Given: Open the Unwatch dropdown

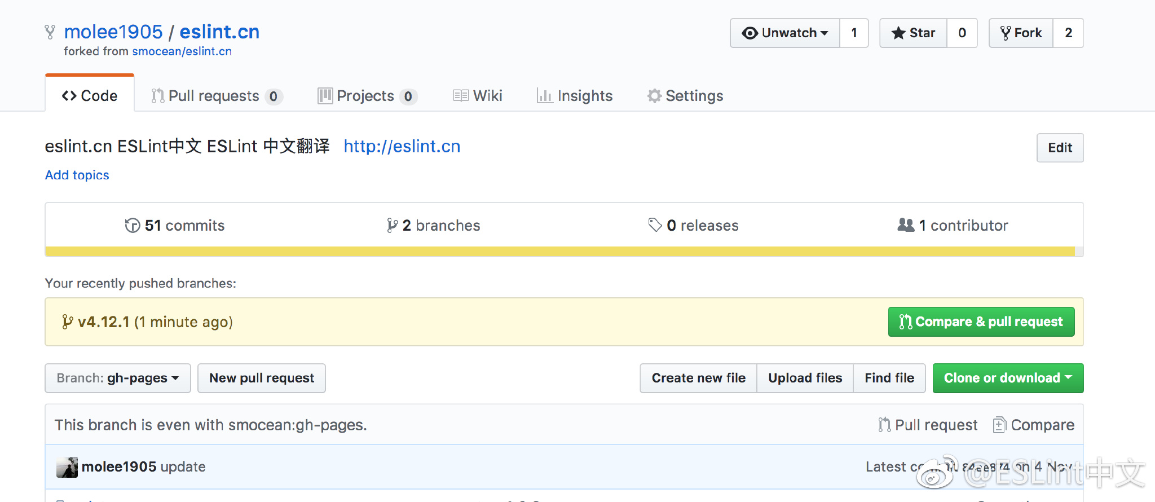Looking at the screenshot, I should pos(785,33).
